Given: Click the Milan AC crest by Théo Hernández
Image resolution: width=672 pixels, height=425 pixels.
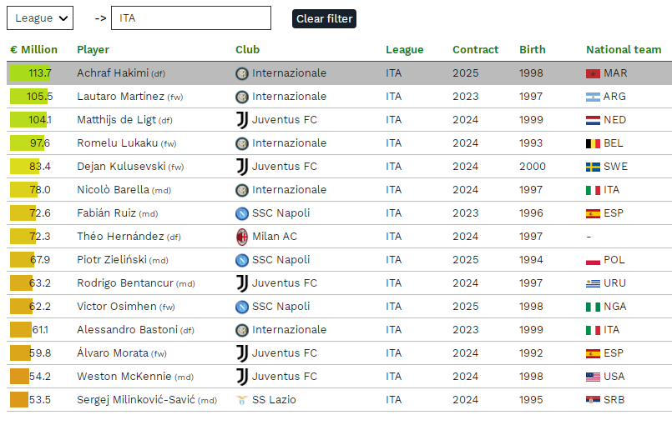Looking at the screenshot, I should [242, 237].
